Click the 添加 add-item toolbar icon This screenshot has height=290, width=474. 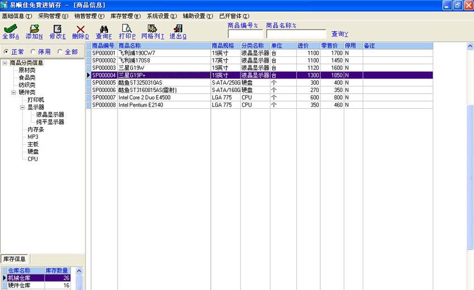pyautogui.click(x=34, y=28)
